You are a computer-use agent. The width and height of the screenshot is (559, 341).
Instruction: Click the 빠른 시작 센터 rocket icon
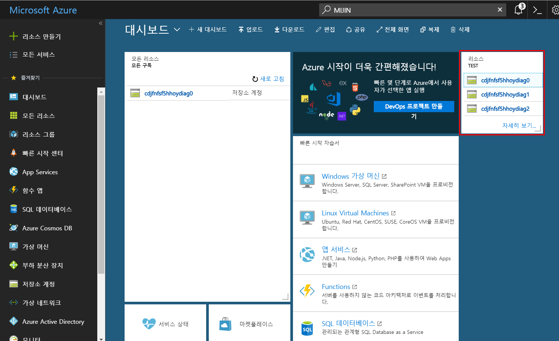click(13, 153)
